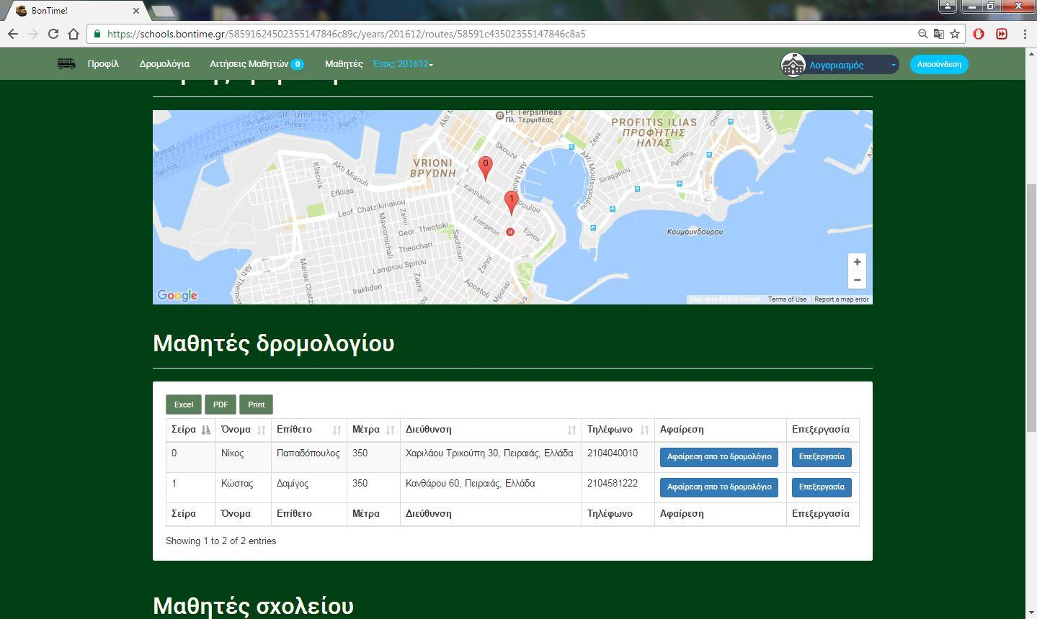1037x619 pixels.
Task: Click map marker labeled 0
Action: (486, 168)
